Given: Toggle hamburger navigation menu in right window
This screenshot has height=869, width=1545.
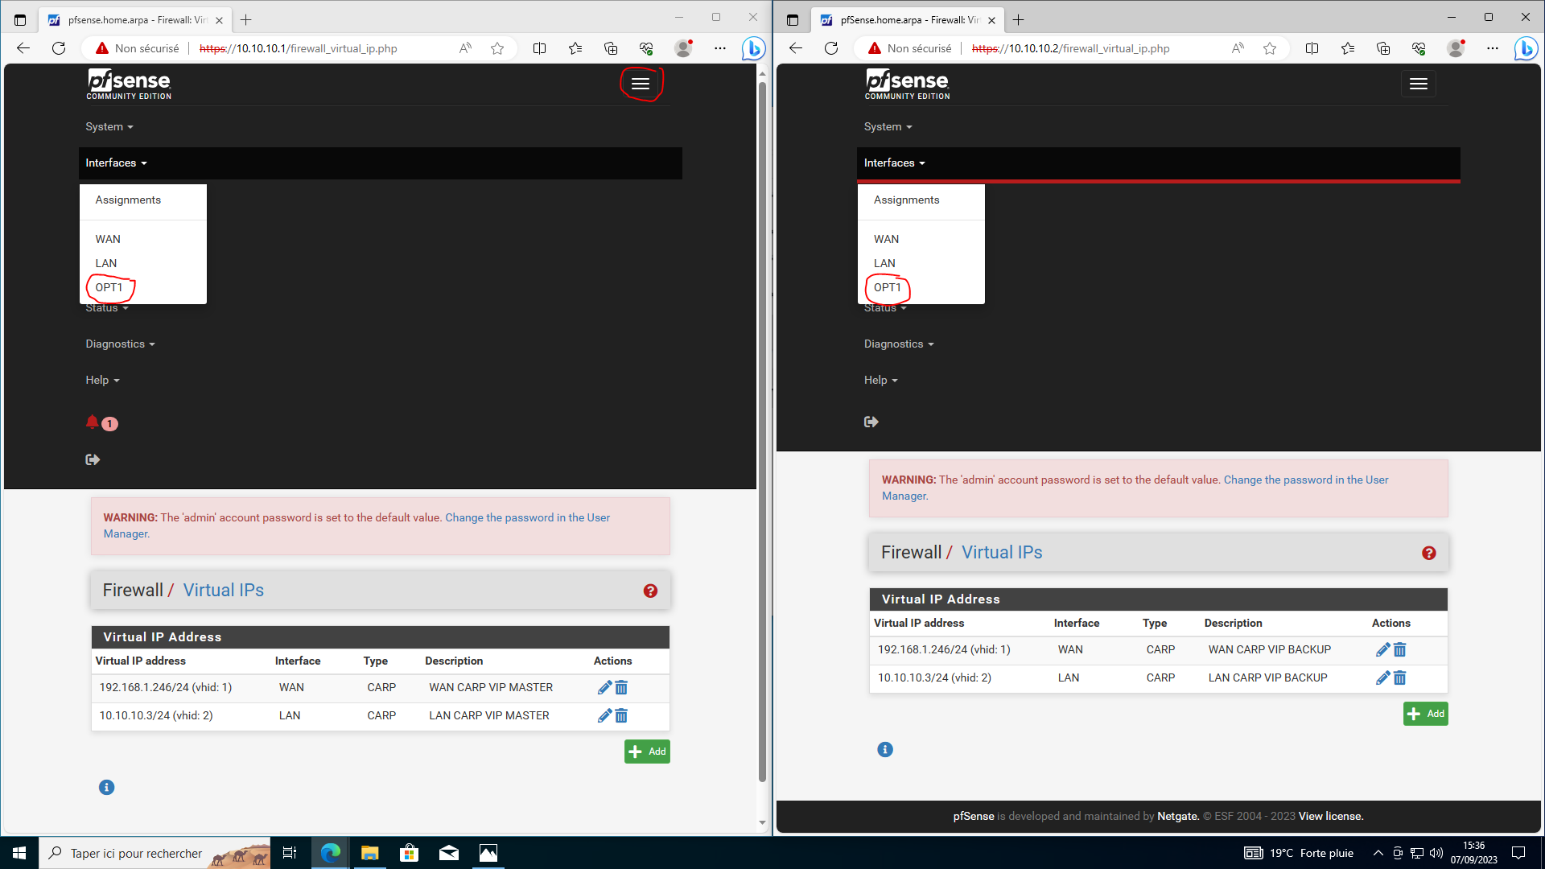Looking at the screenshot, I should pos(1419,84).
